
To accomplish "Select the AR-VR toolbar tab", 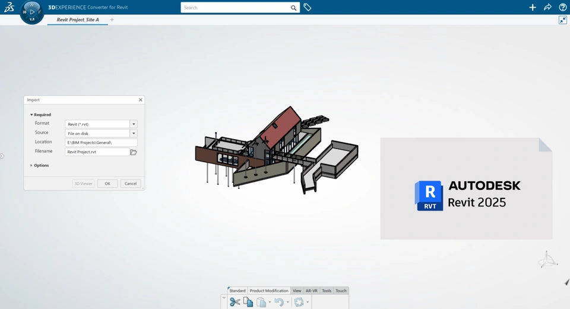I will coord(312,291).
